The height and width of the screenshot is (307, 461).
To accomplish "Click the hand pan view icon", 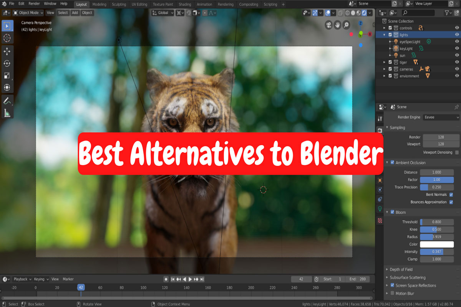I will click(x=338, y=25).
